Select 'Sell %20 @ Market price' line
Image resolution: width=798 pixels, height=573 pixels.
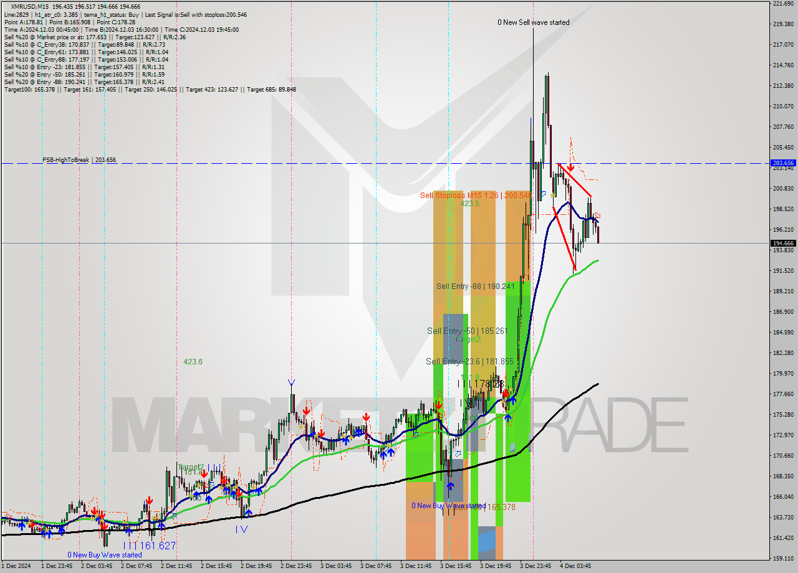pyautogui.click(x=95, y=37)
